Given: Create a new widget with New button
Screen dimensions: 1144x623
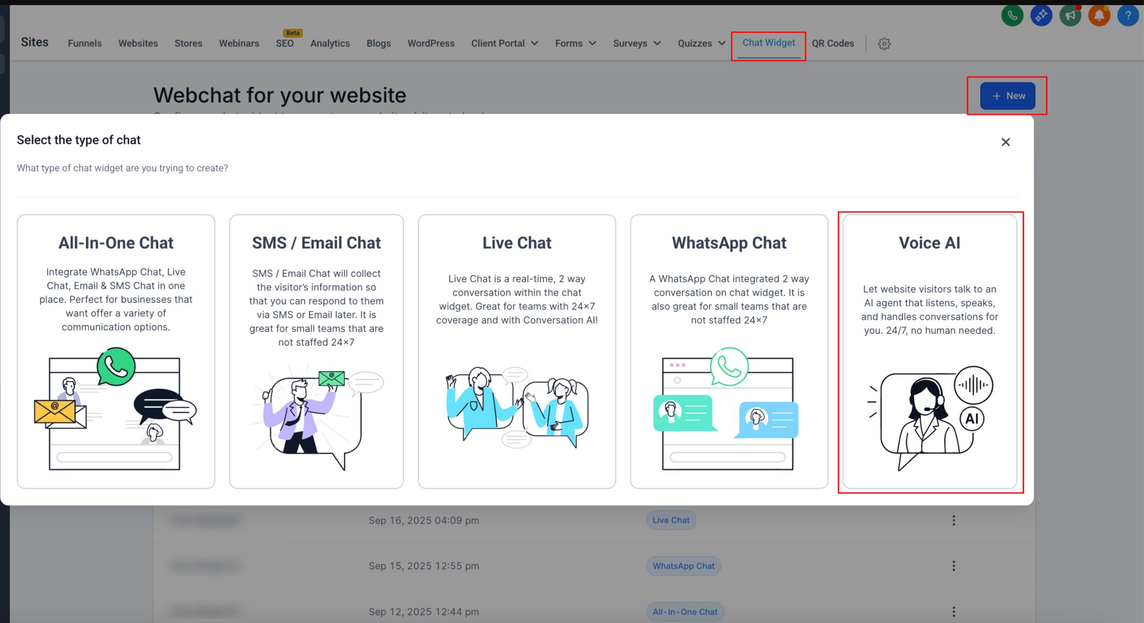Looking at the screenshot, I should (1008, 96).
